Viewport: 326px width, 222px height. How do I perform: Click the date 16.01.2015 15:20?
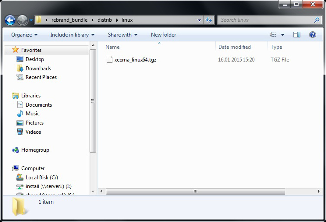236,60
